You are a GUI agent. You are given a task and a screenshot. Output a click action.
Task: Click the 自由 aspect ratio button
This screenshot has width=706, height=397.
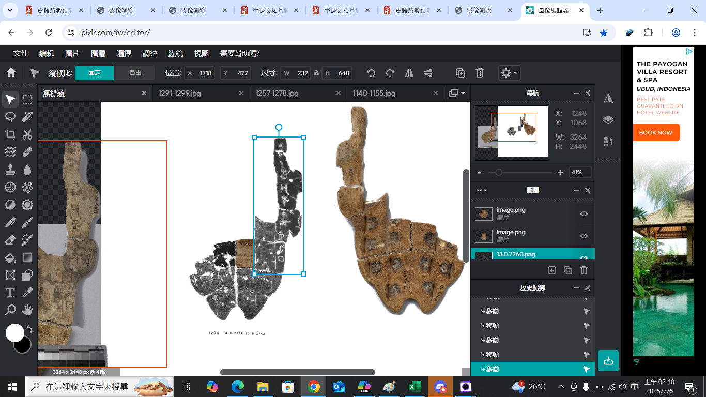click(x=135, y=73)
